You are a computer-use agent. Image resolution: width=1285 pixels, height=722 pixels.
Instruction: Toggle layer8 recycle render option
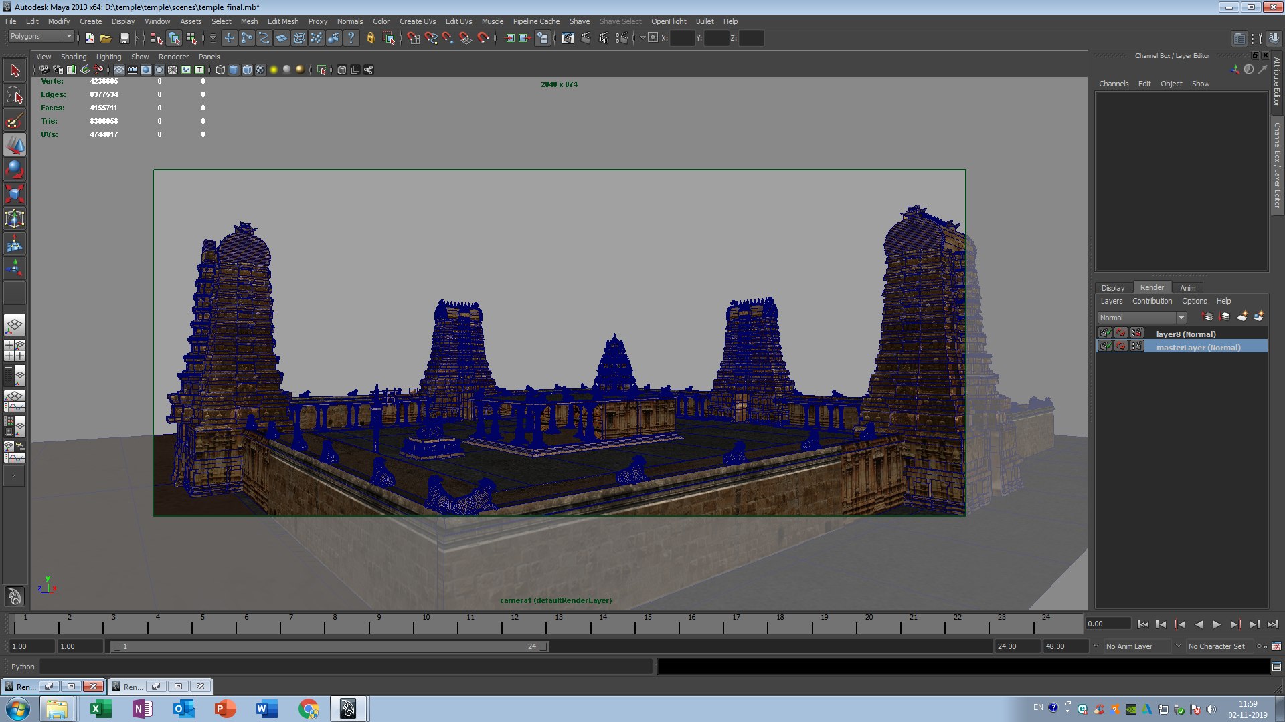(1121, 333)
